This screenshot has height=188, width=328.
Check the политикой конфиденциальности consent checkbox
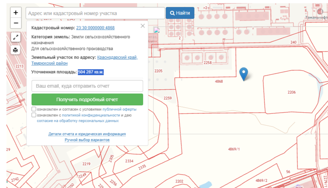coord(34,115)
